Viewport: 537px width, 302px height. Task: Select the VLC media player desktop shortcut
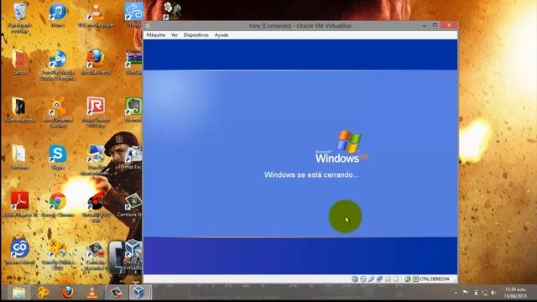(96, 15)
